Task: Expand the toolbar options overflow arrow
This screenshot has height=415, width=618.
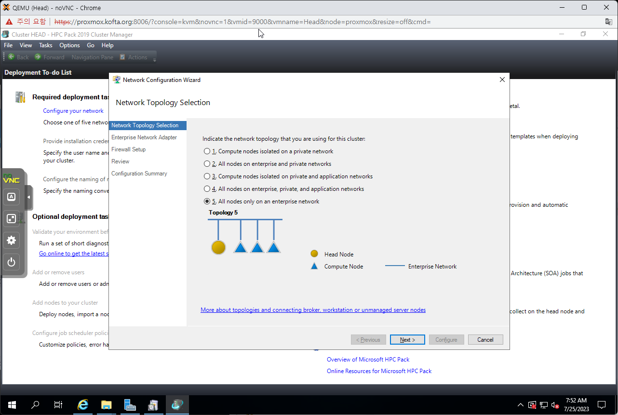Action: (155, 60)
